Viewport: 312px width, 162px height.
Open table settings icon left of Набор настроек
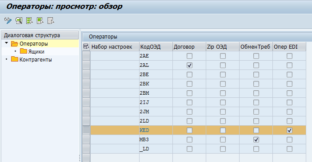coord(86,46)
